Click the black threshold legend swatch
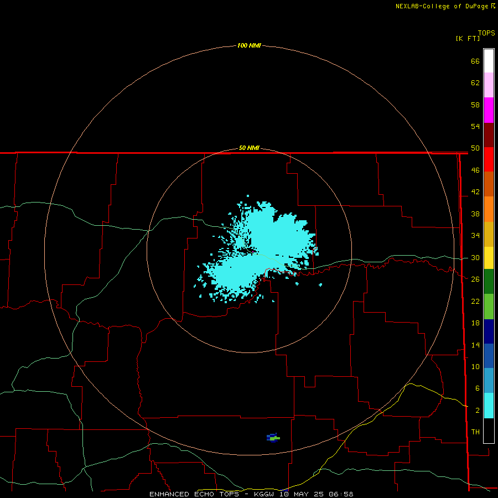Image resolution: width=498 pixels, height=498 pixels. [489, 430]
